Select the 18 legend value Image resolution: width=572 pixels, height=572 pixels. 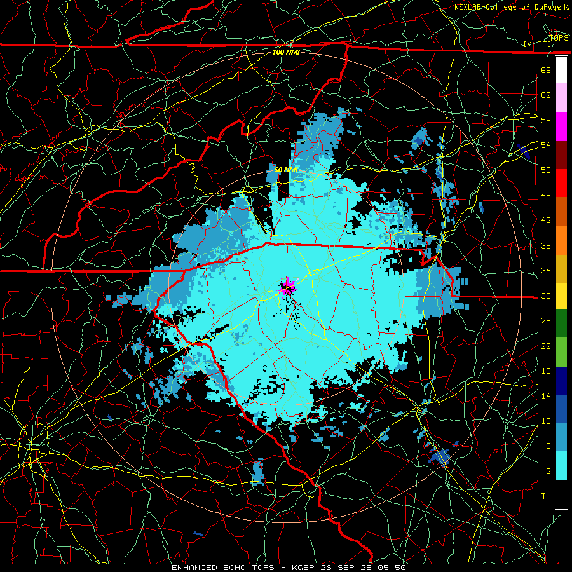(546, 371)
